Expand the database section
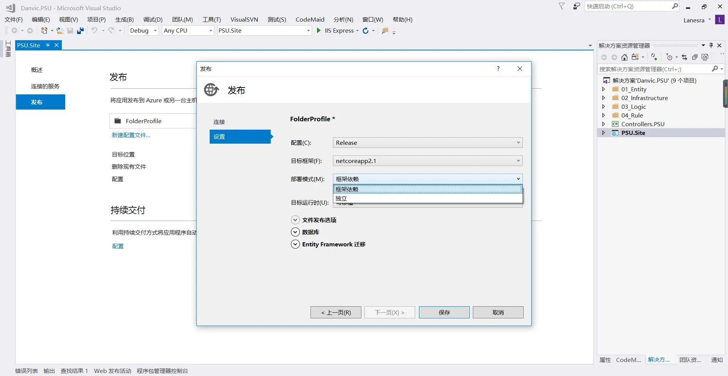 (295, 232)
